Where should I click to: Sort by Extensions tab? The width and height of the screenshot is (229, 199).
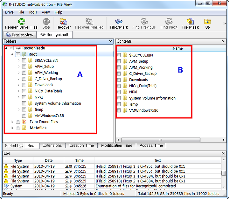pos(52,145)
